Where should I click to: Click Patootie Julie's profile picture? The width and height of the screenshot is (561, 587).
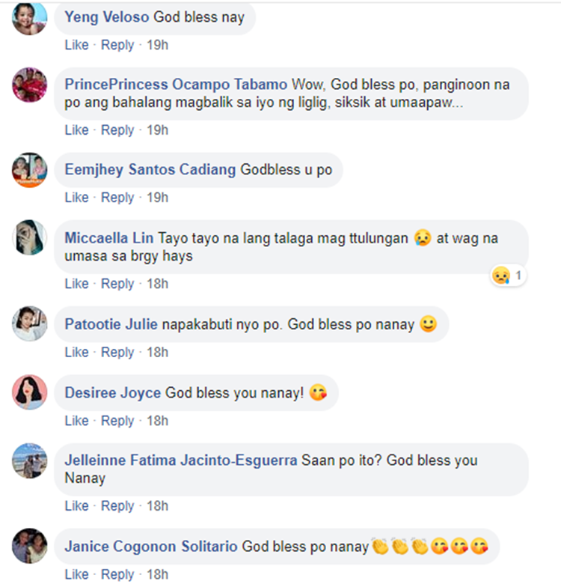30,323
